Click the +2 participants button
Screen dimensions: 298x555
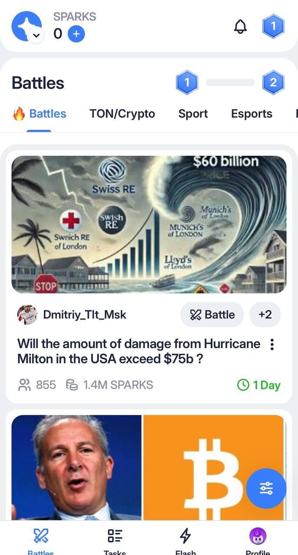pos(265,315)
